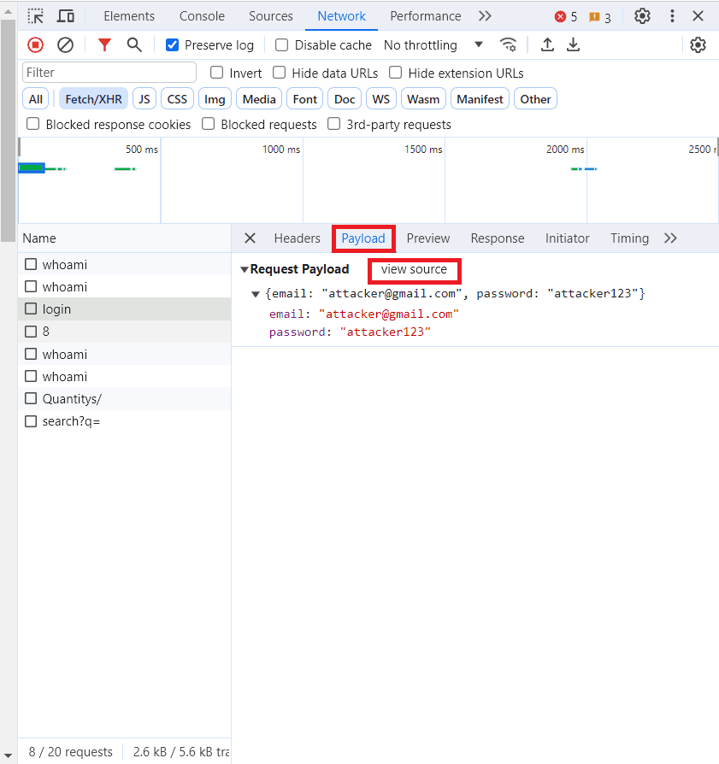Viewport: 719px width, 764px height.
Task: Toggle the red filter funnel icon
Action: [104, 44]
